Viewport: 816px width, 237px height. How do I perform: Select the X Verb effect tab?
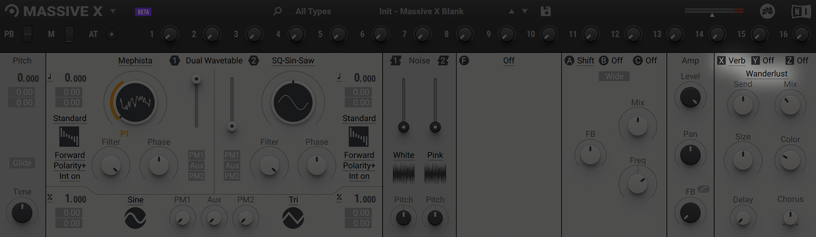point(731,60)
